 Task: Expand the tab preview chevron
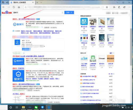[x=41, y=2]
